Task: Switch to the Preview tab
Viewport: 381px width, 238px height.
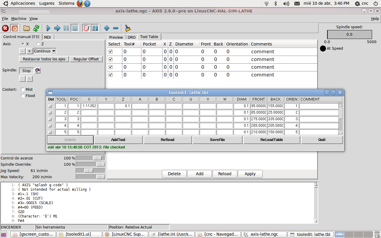Action: (x=116, y=37)
